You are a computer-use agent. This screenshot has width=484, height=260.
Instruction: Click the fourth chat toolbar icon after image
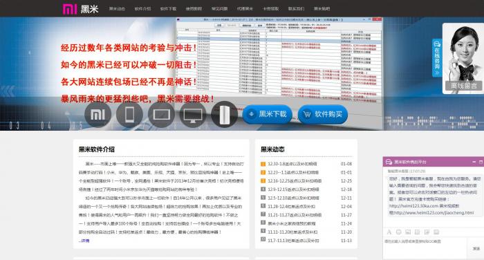[418, 232]
